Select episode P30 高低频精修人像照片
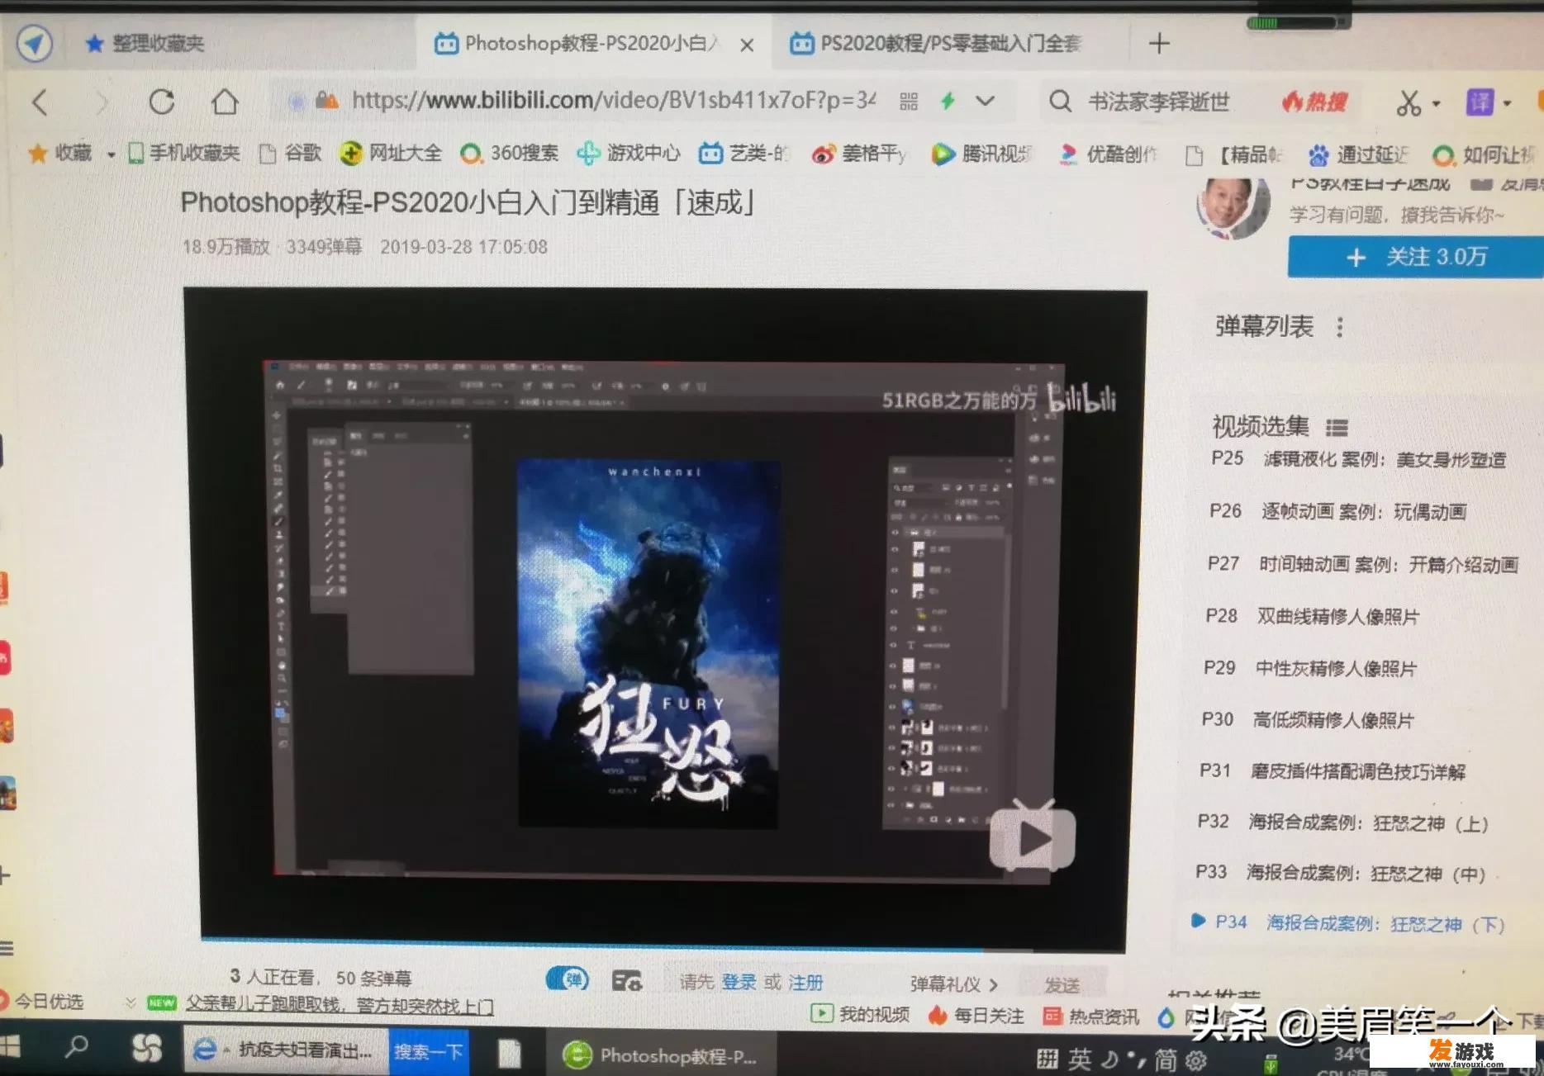This screenshot has width=1544, height=1076. 1308,720
